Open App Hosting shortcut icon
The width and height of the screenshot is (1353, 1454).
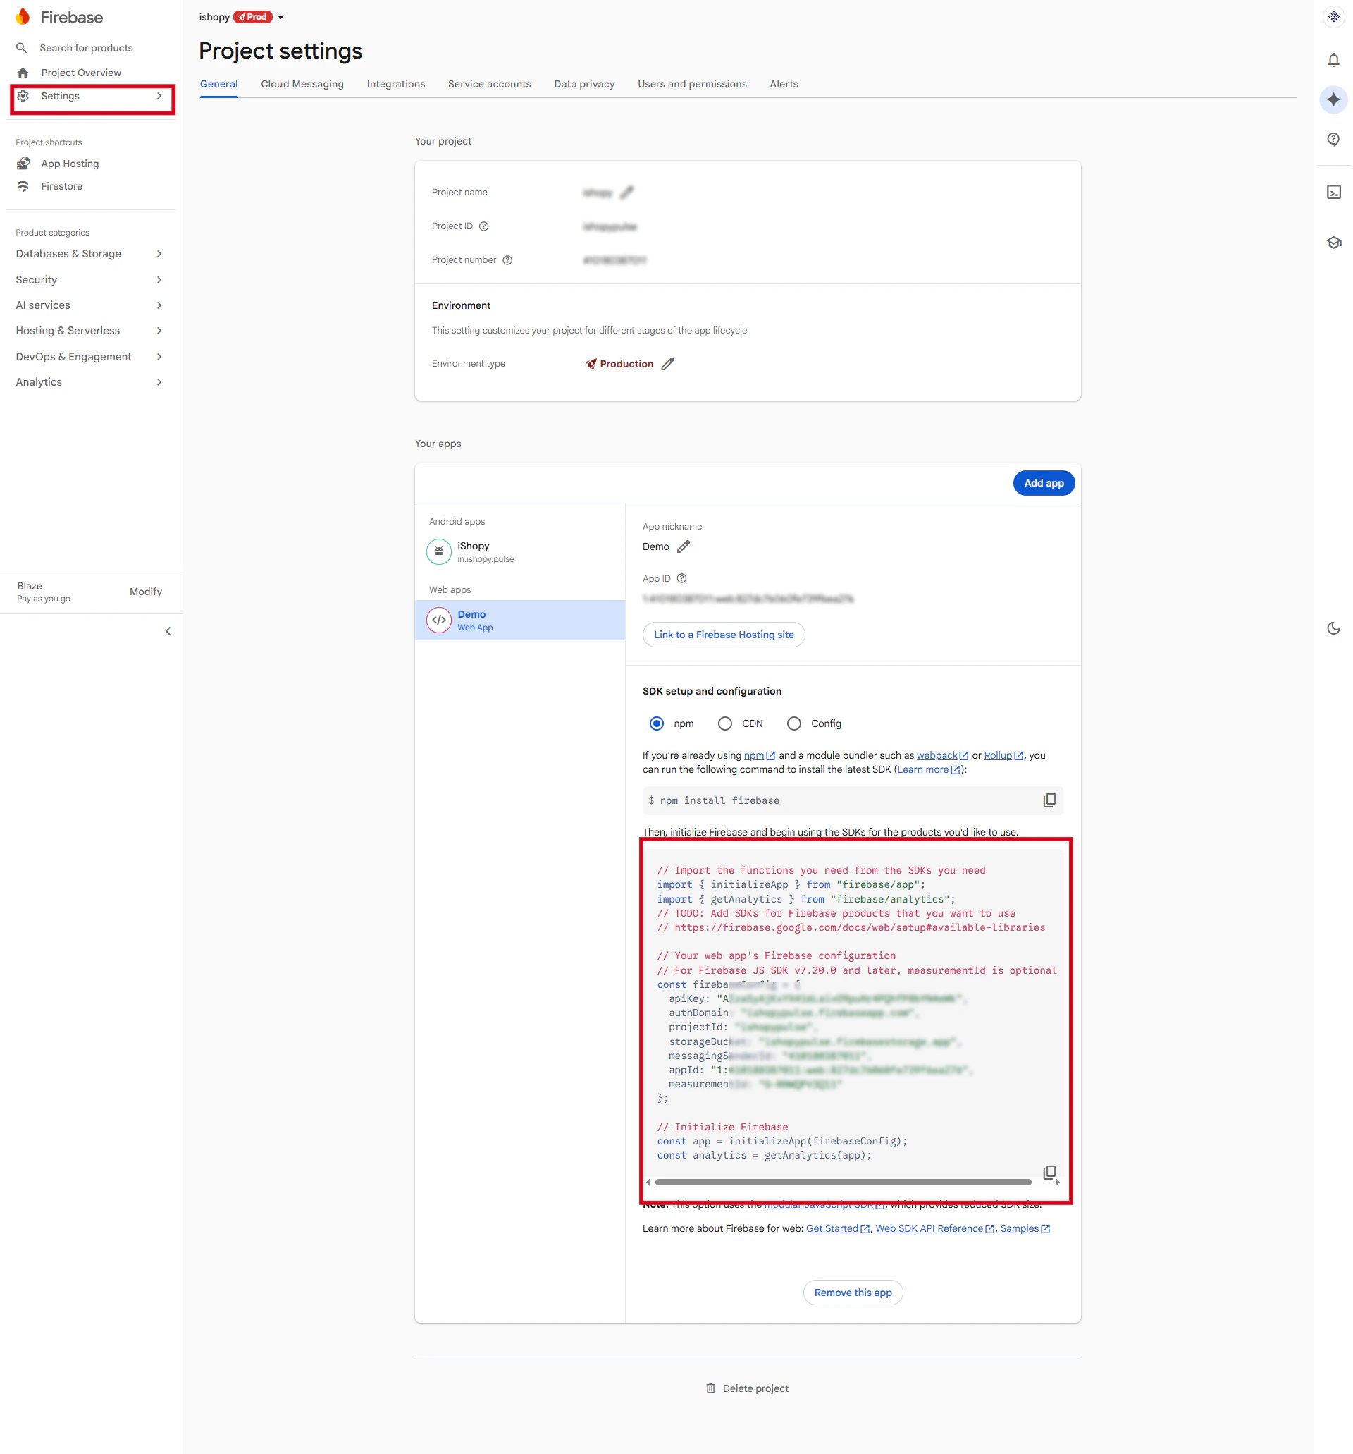tap(23, 163)
